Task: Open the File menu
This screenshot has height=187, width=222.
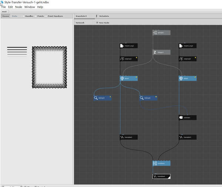Action: 4,7
